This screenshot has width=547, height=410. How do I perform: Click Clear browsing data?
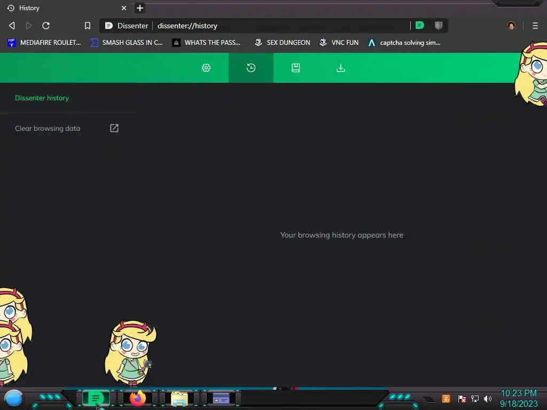tap(48, 128)
